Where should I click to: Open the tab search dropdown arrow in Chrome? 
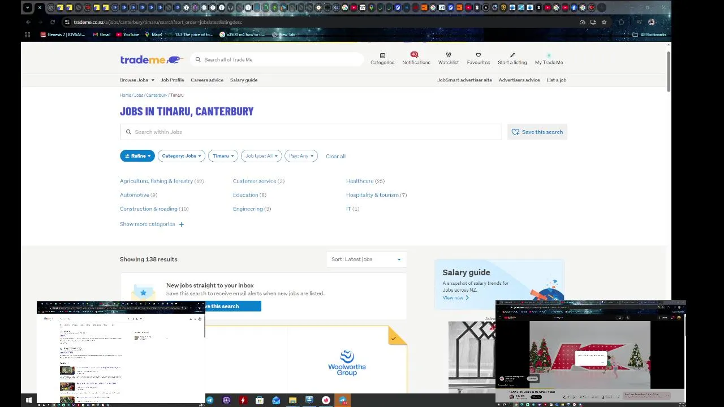pyautogui.click(x=28, y=8)
